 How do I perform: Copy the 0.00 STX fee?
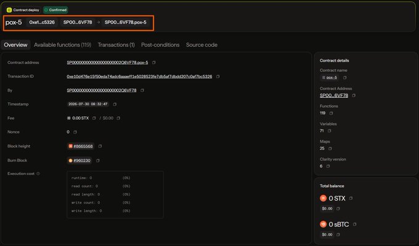click(x=94, y=118)
